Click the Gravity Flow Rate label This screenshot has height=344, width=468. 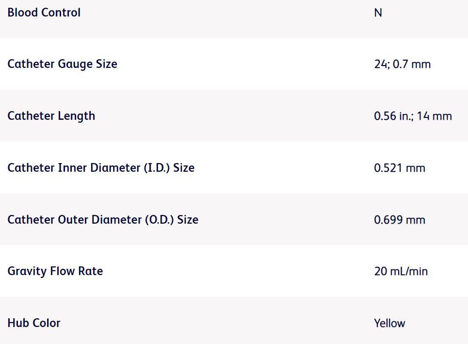pos(55,271)
